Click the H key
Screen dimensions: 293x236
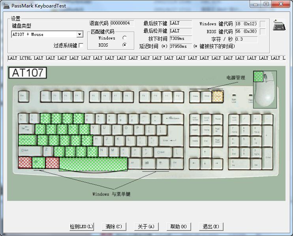point(98,140)
